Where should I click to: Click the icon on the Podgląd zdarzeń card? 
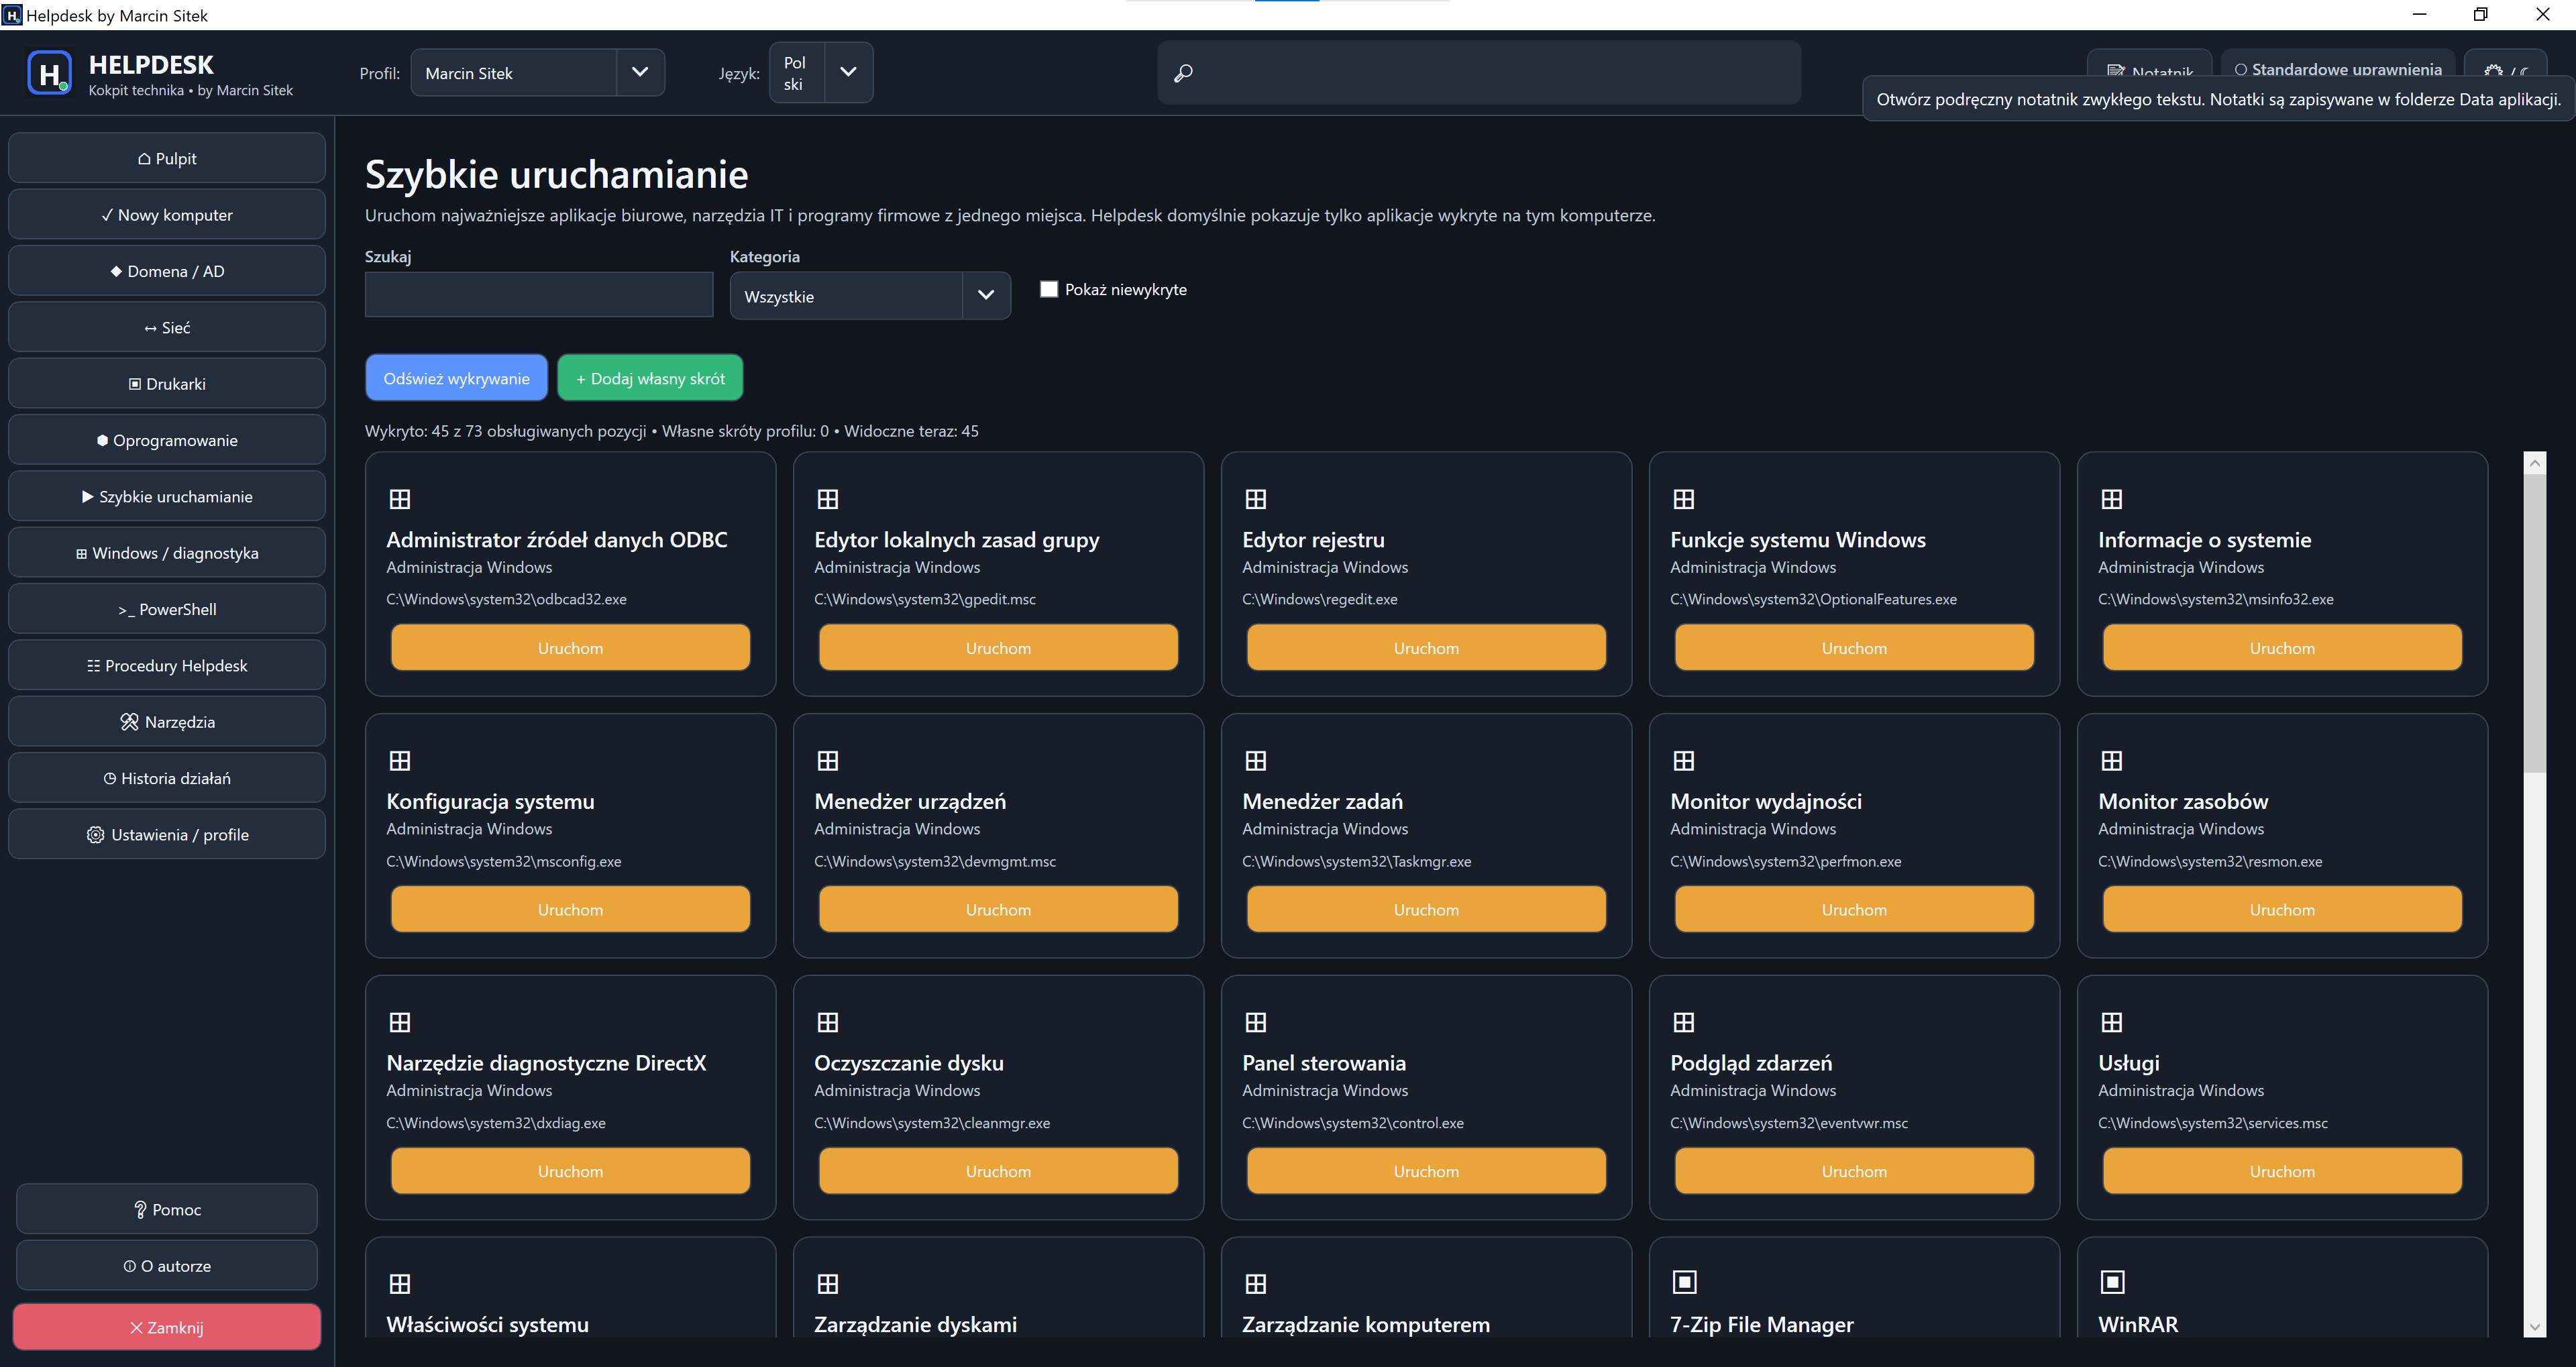[x=1684, y=1022]
